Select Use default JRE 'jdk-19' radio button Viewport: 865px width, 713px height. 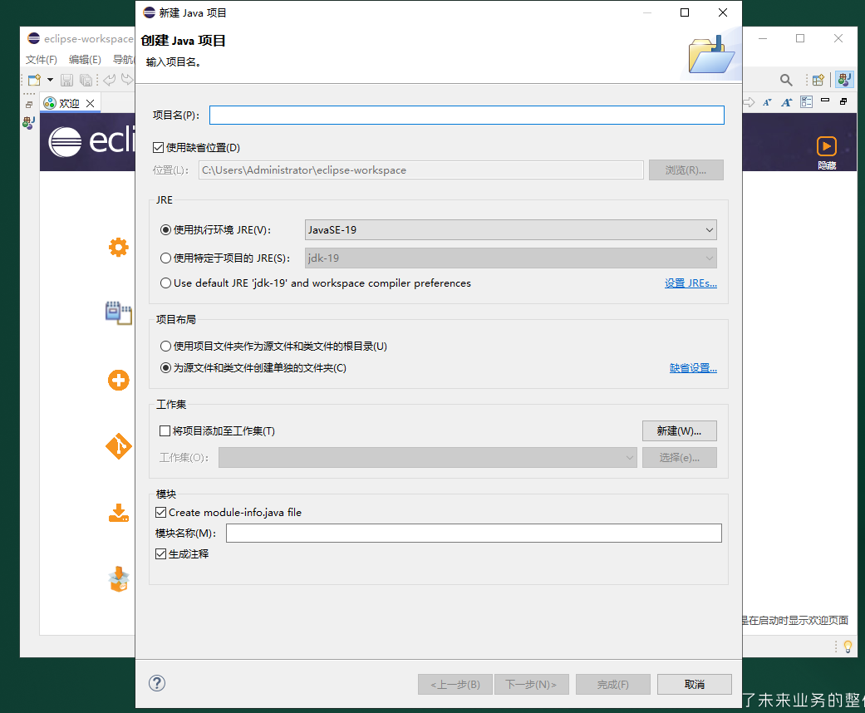pos(165,283)
